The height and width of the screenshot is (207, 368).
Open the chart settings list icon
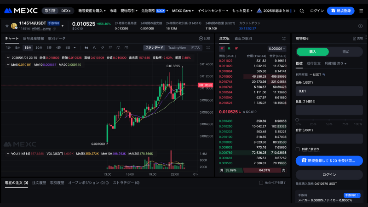pyautogui.click(x=110, y=48)
